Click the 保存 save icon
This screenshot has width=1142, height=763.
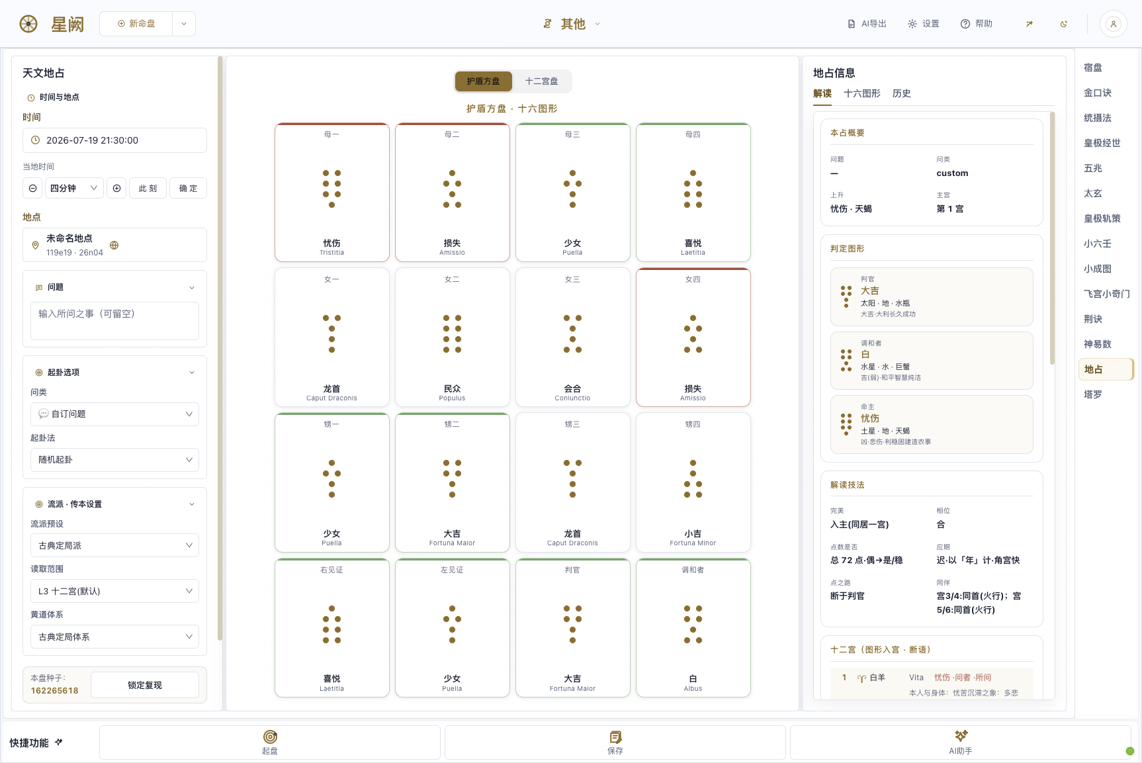615,737
